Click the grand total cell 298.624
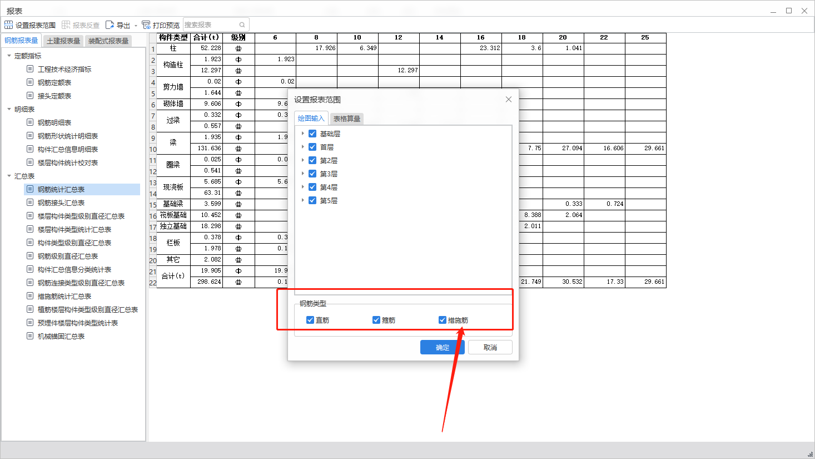This screenshot has height=459, width=815. [x=206, y=282]
